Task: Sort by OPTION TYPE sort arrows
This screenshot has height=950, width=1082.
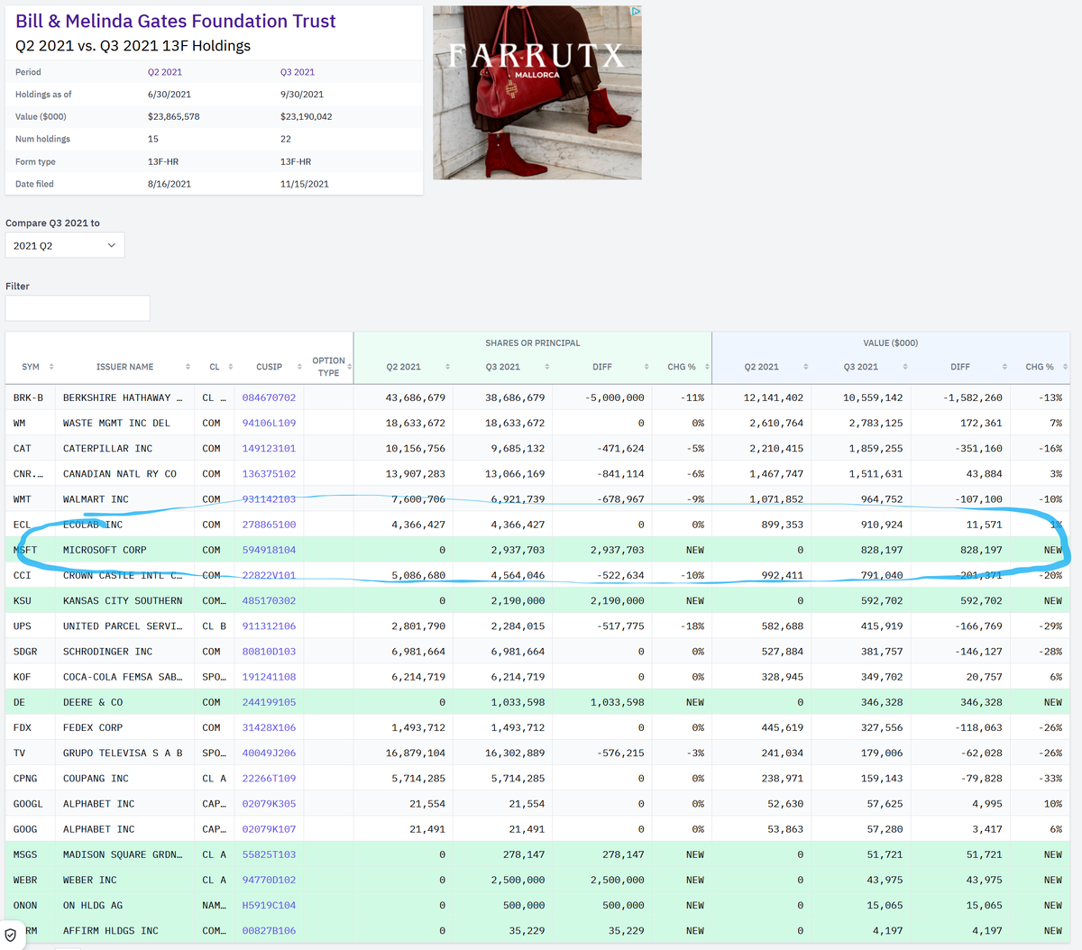Action: tap(349, 367)
